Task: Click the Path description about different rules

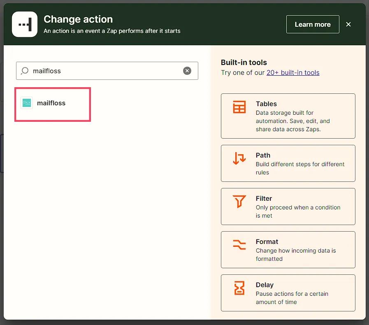Action: click(x=300, y=168)
